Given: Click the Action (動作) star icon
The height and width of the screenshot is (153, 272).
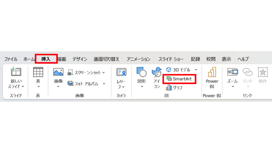Looking at the screenshot, I should point(262,72).
